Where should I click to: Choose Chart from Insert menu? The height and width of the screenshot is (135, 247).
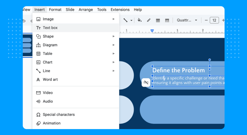tap(76, 62)
